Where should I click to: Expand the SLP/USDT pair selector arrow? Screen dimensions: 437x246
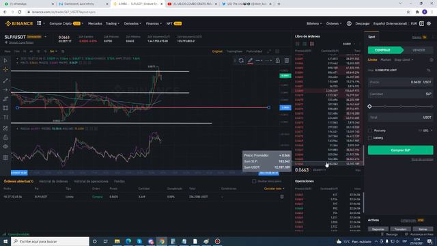pyautogui.click(x=46, y=37)
